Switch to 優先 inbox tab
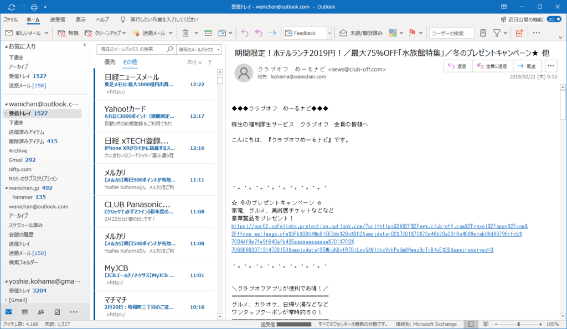 110,62
